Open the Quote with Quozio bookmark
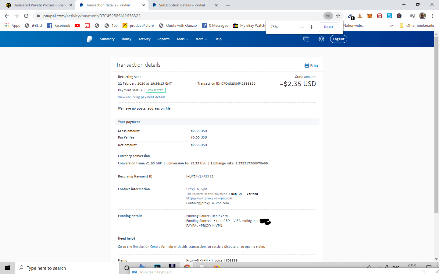 click(178, 26)
